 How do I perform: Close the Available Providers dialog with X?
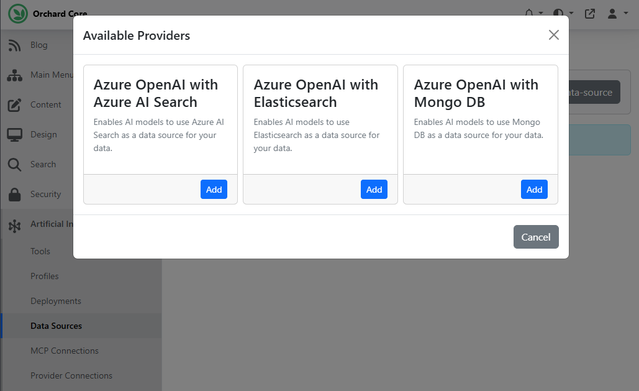click(x=553, y=35)
